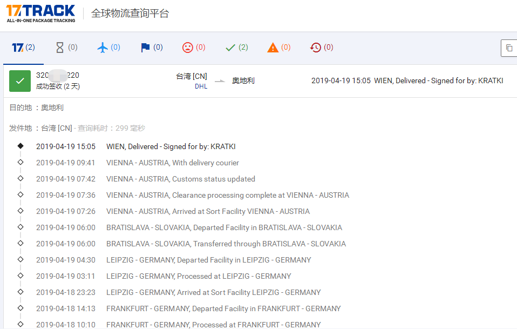Screen dimensions: 517x329
Task: Select the Customs status updated event
Action: pyautogui.click(x=180, y=179)
